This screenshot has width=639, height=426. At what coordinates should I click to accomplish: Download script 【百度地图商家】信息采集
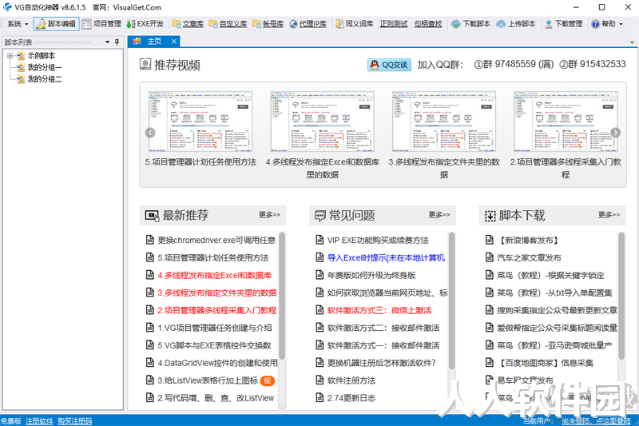point(546,363)
